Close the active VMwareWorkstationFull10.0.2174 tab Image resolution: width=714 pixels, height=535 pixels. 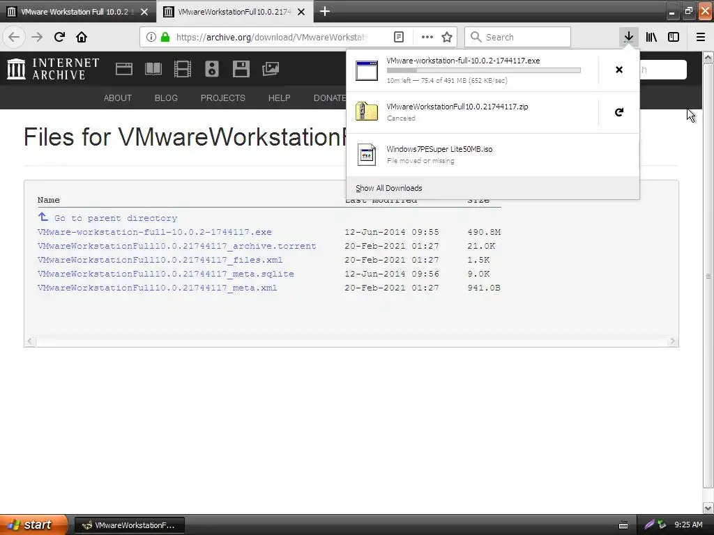tap(301, 12)
